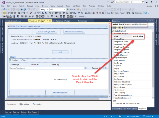This screenshot has width=159, height=118.
Task: Click the pin auto-hide icon in Properties header
Action: pyautogui.click(x=150, y=21)
